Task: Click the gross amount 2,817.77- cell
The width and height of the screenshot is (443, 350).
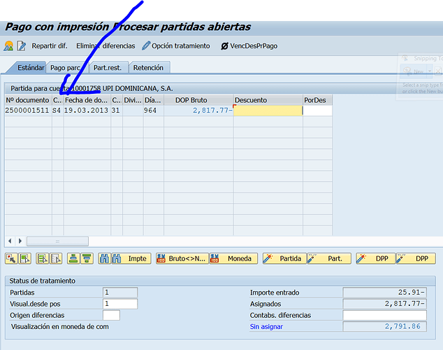Action: pos(198,111)
